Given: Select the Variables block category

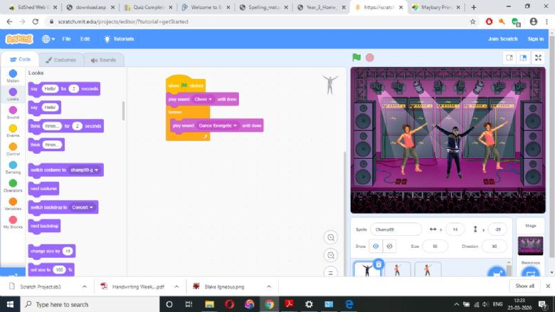Looking at the screenshot, I should [13, 204].
